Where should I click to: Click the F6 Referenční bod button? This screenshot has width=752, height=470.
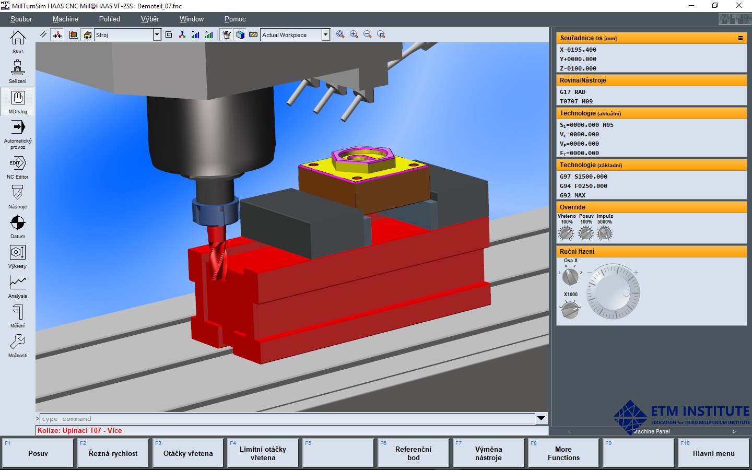pos(414,453)
